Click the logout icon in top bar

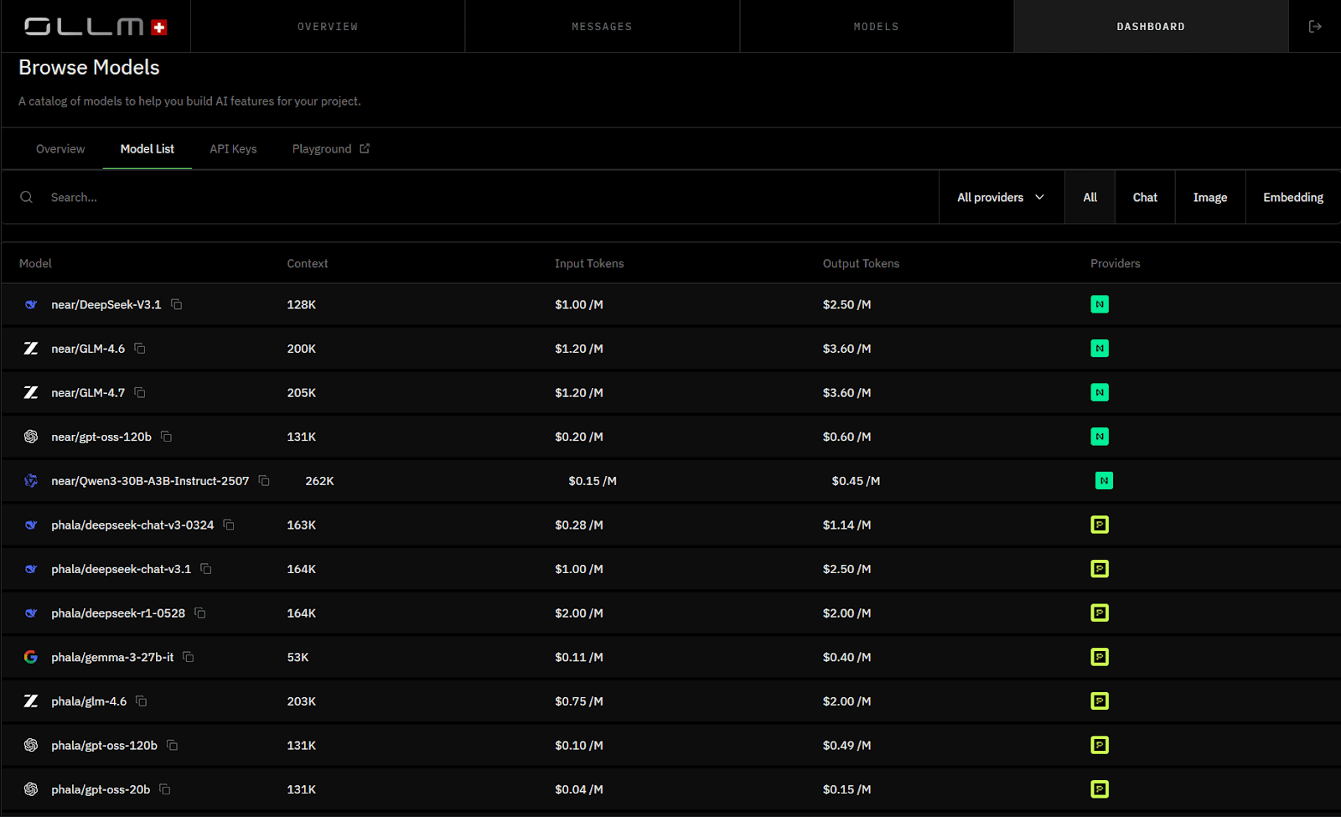1315,27
